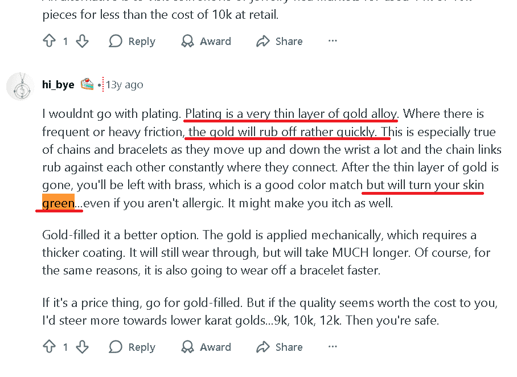Viewport: 517px width, 377px height.
Task: Upvote hi_bye's comment
Action: coord(50,346)
